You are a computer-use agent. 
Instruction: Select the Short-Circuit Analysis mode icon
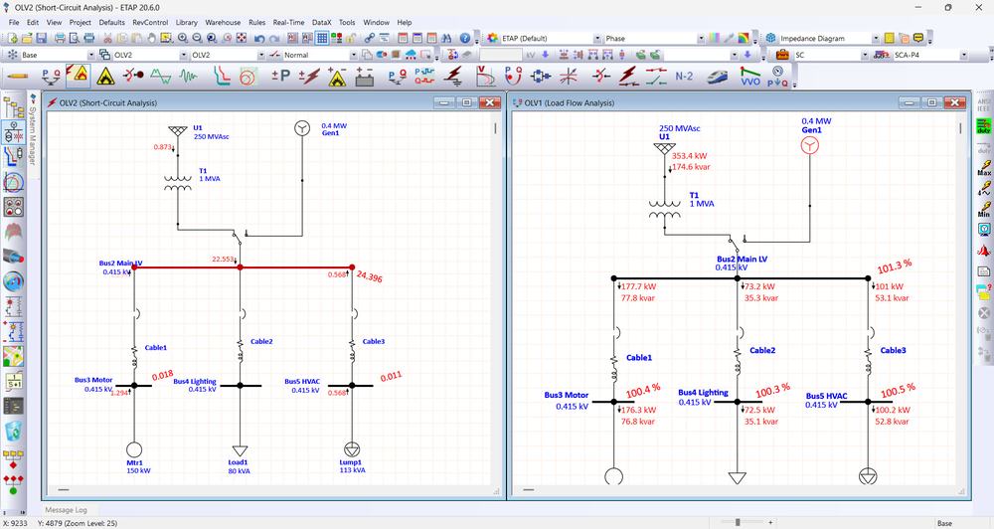pos(78,77)
